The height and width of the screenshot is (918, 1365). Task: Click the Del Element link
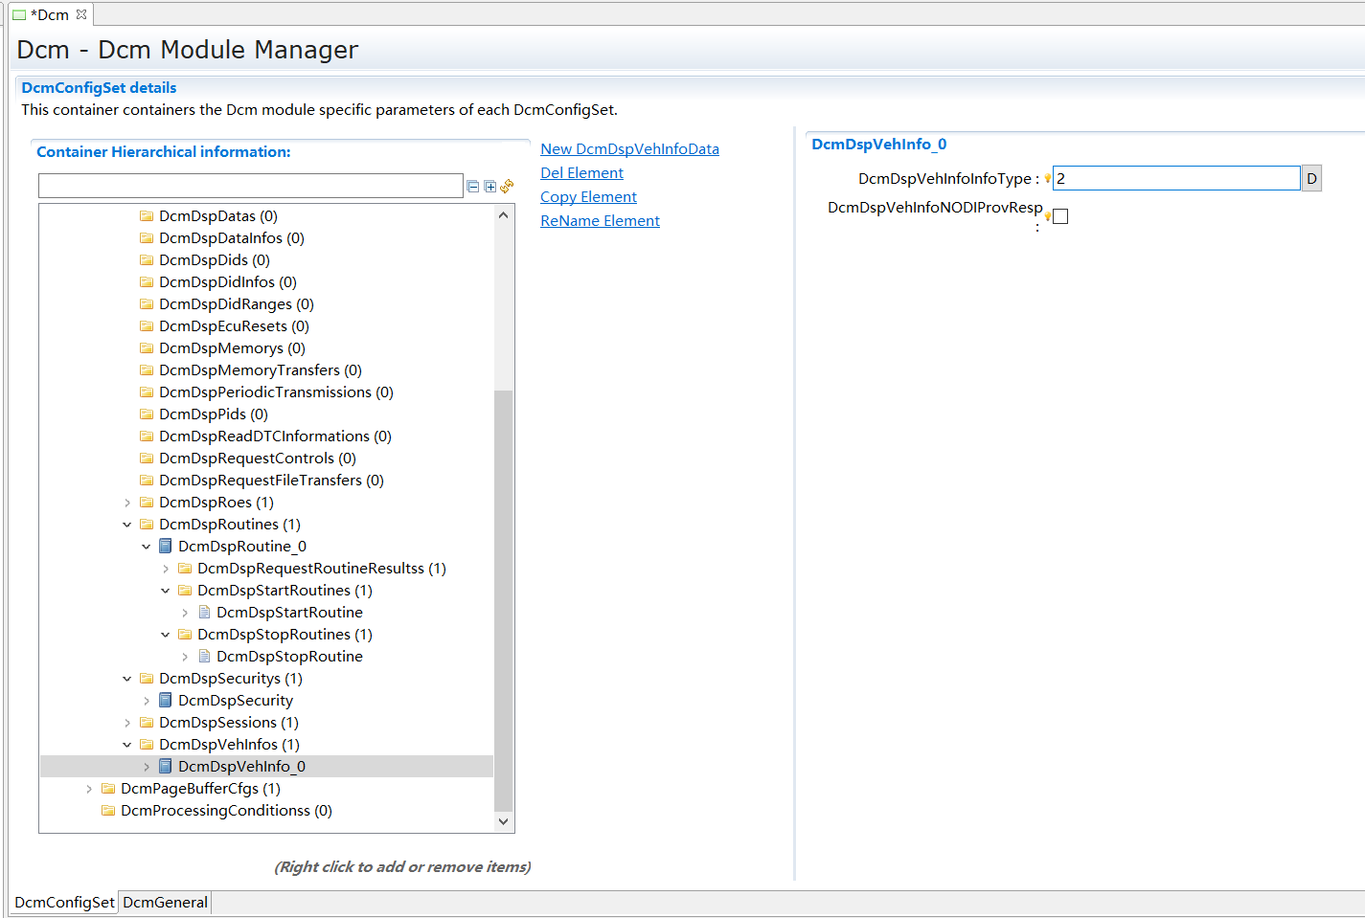pyautogui.click(x=581, y=173)
